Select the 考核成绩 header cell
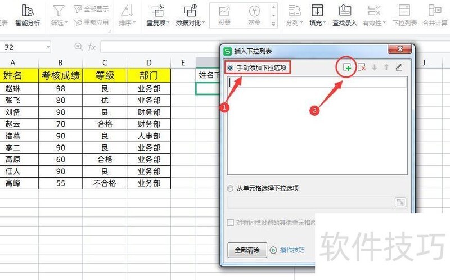This screenshot has height=280, width=450. coord(60,75)
